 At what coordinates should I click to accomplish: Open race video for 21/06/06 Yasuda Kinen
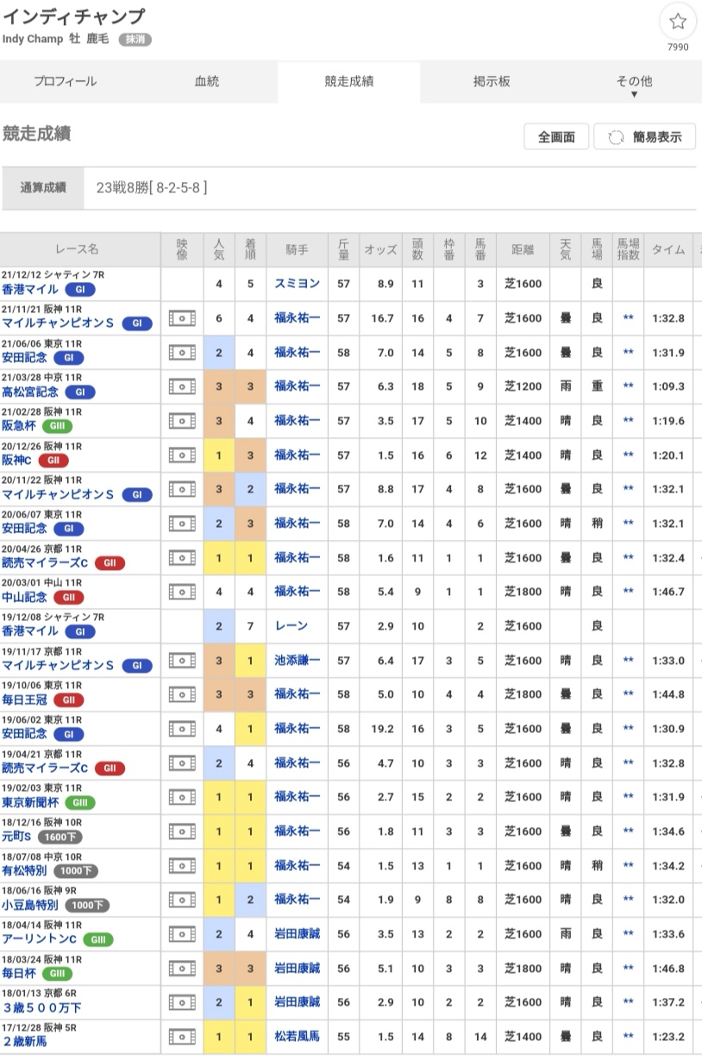pos(182,352)
